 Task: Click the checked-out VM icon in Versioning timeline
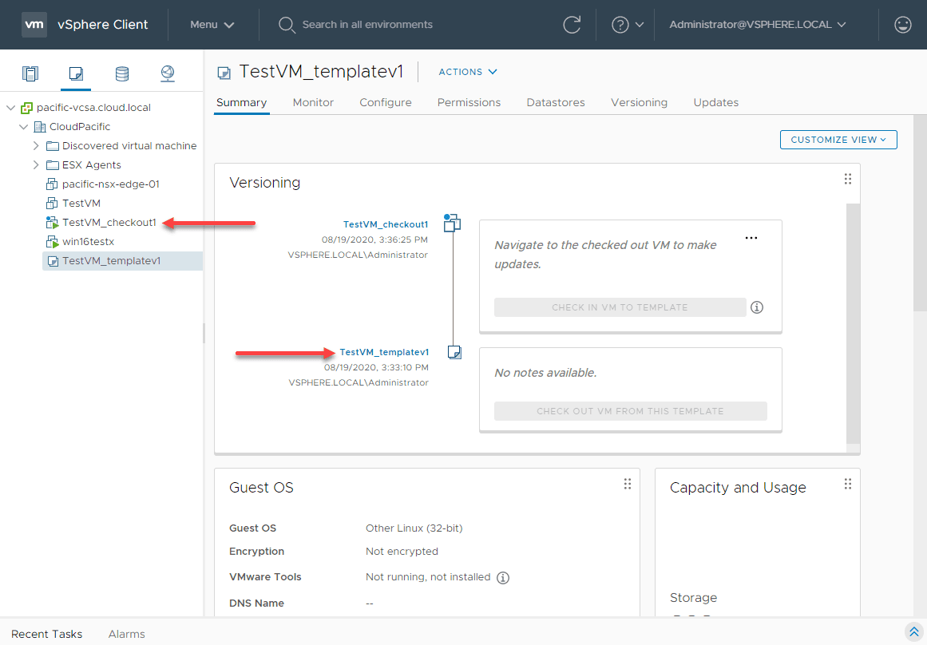tap(452, 224)
